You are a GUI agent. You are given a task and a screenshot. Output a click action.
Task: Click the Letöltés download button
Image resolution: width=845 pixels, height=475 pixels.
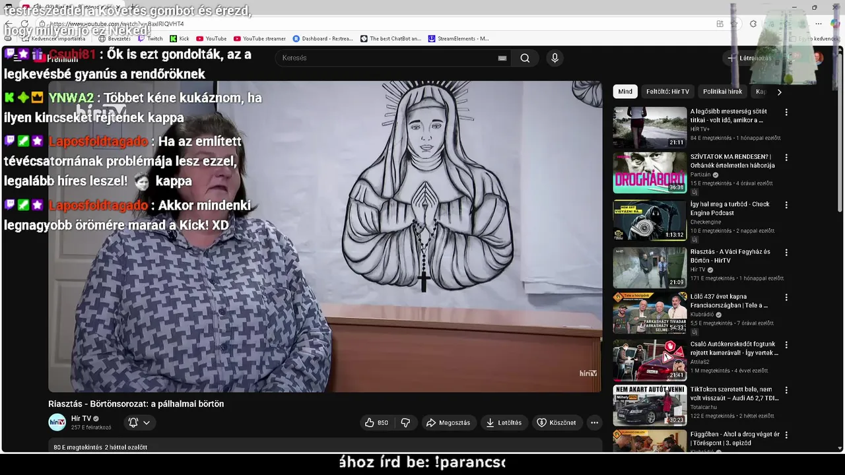[504, 423]
